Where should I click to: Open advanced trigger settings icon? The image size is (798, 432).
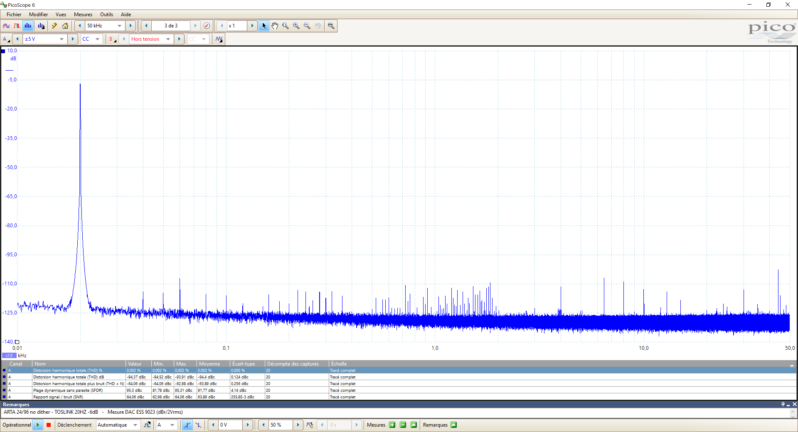point(147,425)
